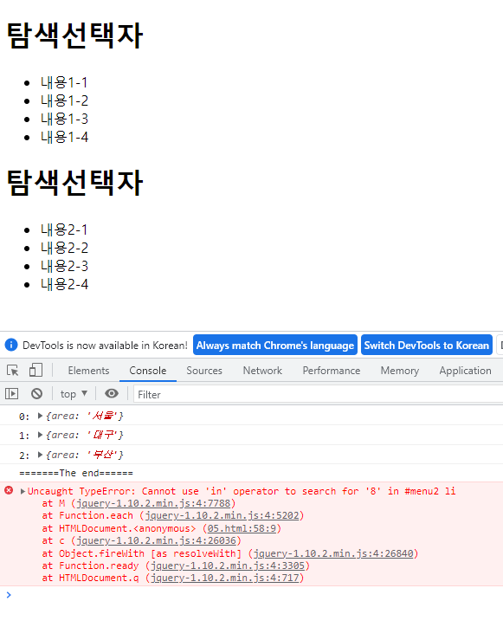503x627 pixels.
Task: Clear the console with the ban icon
Action: (36, 394)
